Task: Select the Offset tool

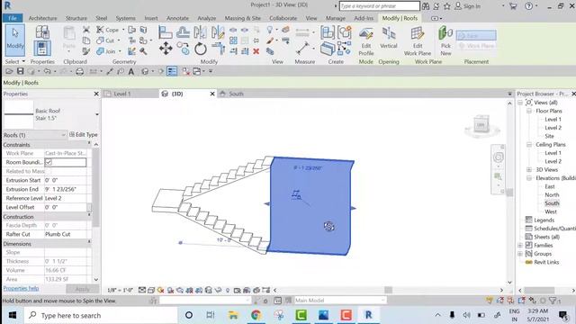Action: tap(183, 32)
